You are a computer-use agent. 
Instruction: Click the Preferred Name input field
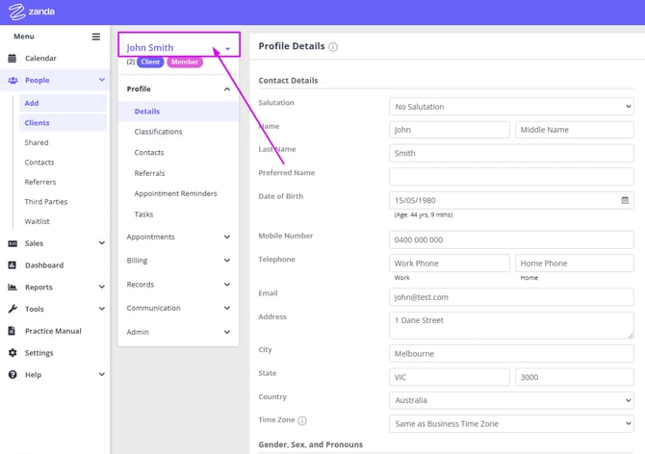pos(511,177)
